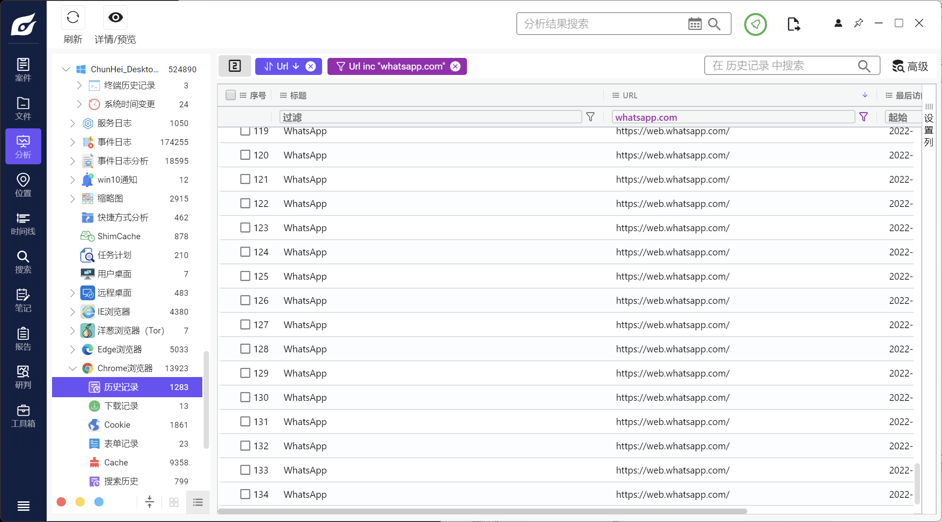The image size is (942, 522).
Task: Click the collapse-tree icon below the tree
Action: [x=149, y=502]
